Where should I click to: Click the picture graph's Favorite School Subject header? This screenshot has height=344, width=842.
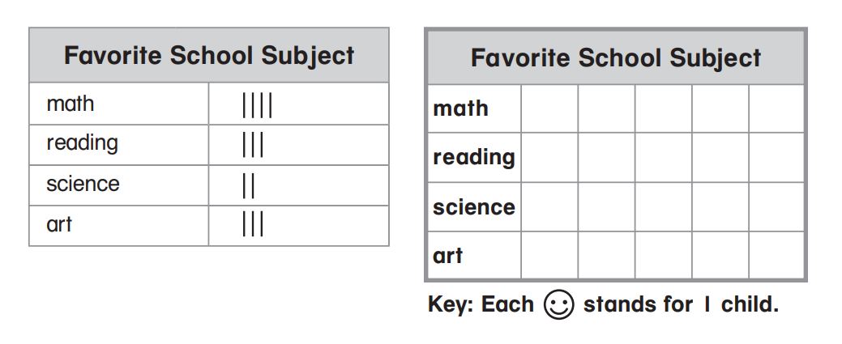[x=616, y=58]
